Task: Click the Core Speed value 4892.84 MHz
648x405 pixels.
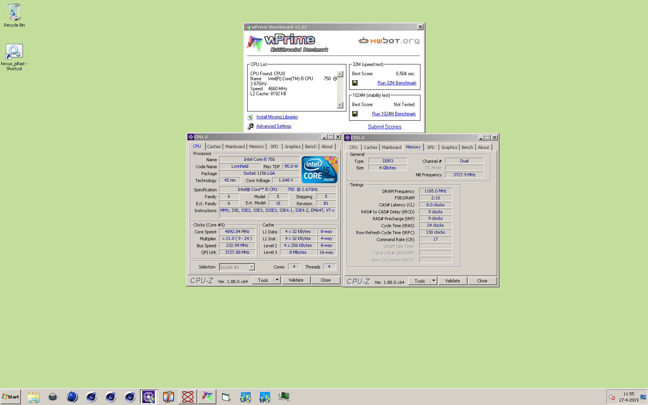Action: point(237,231)
